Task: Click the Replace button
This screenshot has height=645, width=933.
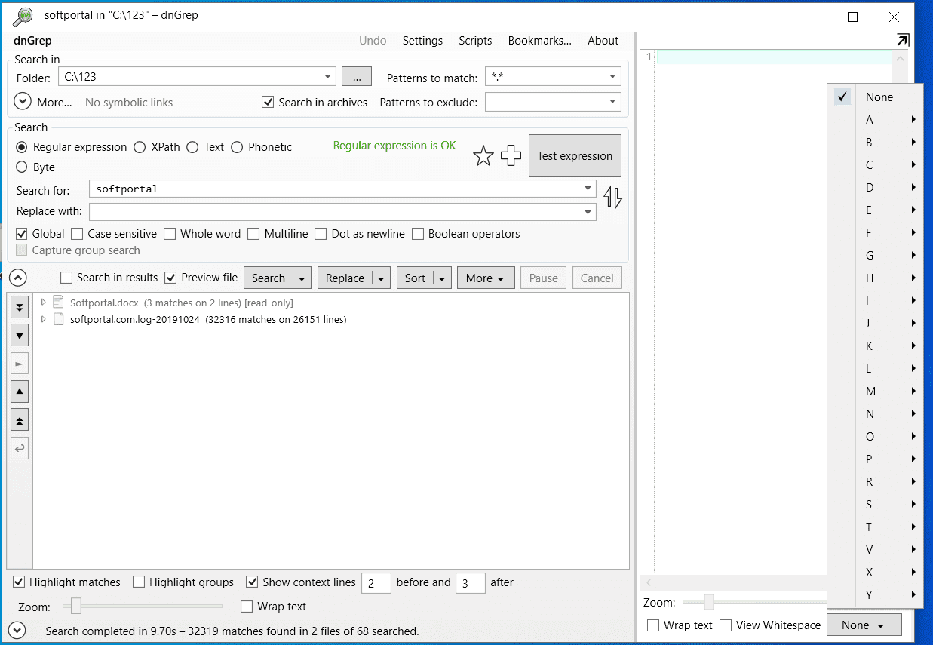Action: tap(345, 278)
